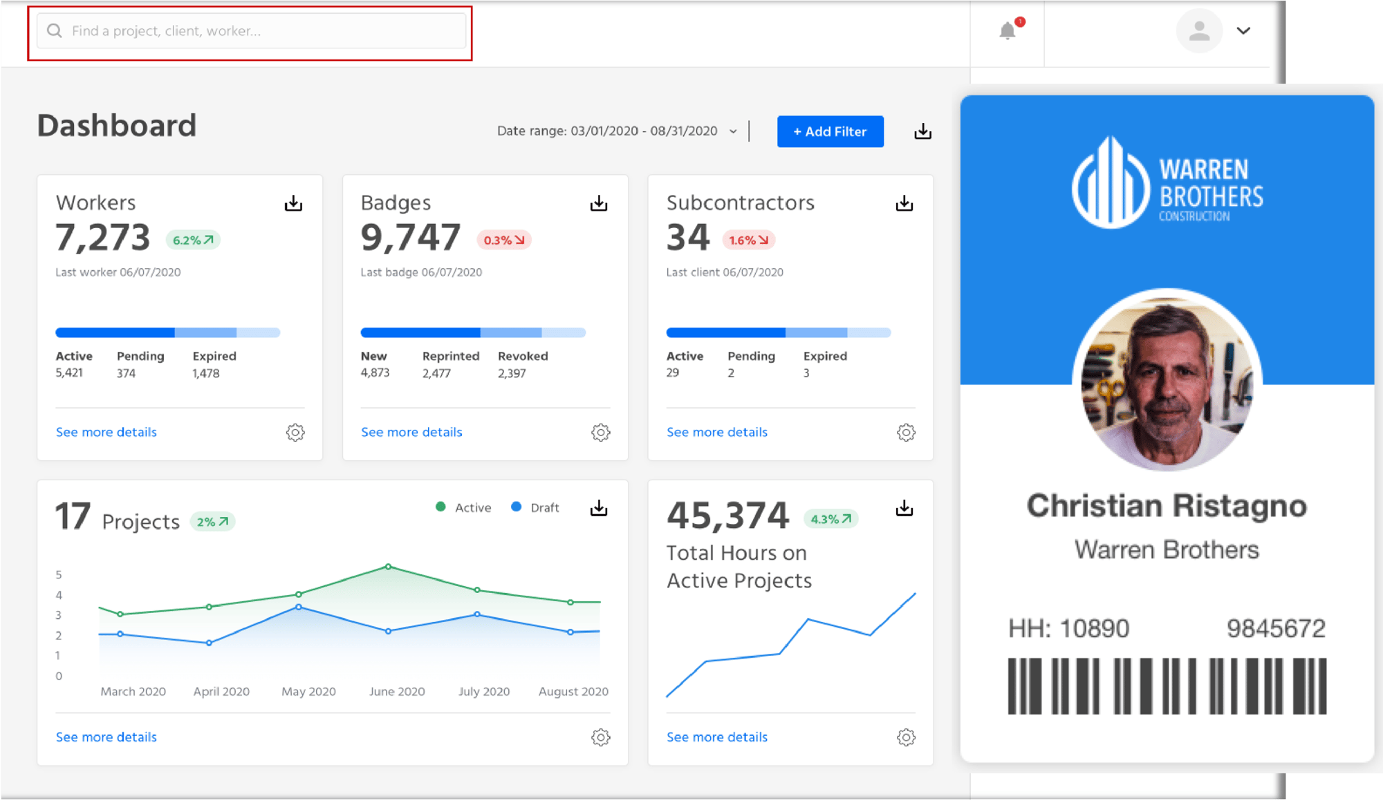The height and width of the screenshot is (801, 1383).
Task: Open settings gear on Projects card
Action: [x=601, y=737]
